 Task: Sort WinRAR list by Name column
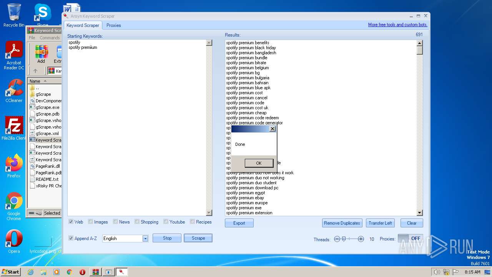click(45, 81)
